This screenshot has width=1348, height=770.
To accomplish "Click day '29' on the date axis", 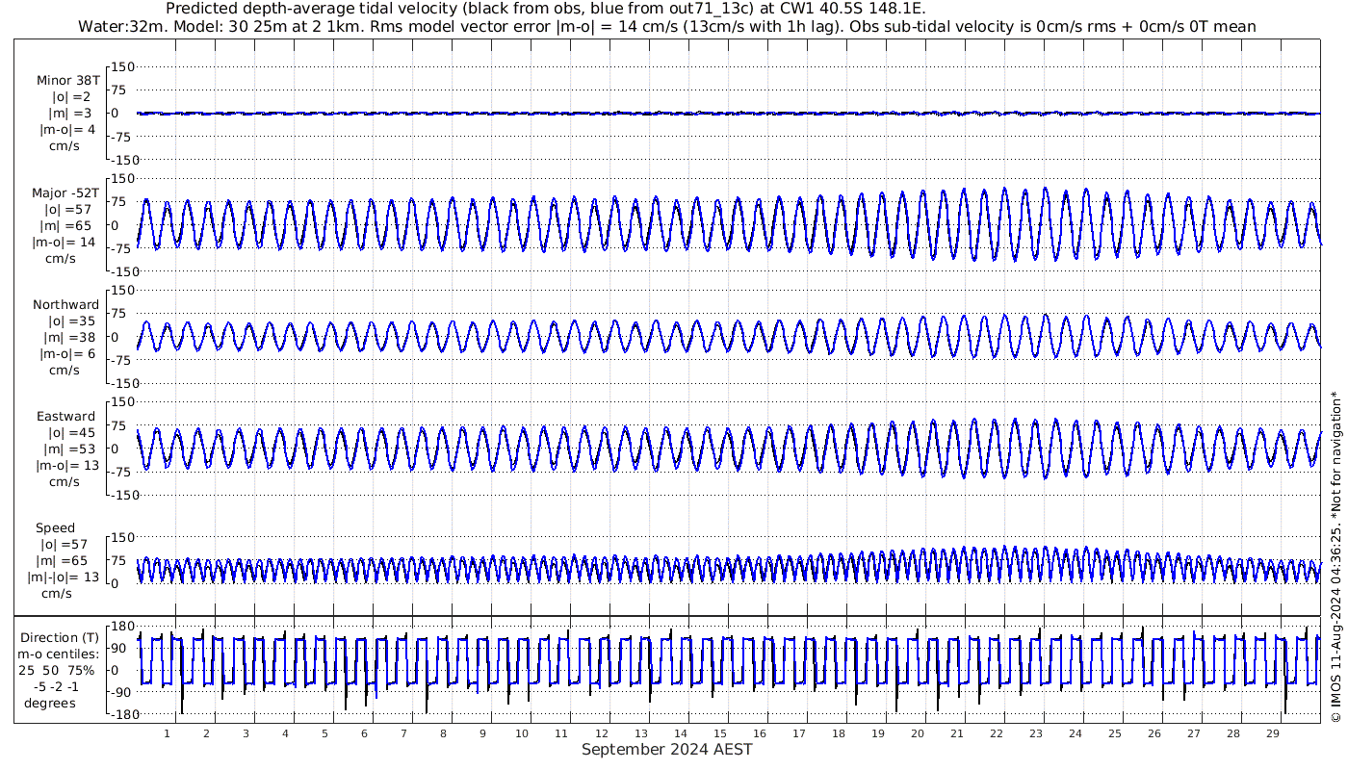I will click(1272, 733).
